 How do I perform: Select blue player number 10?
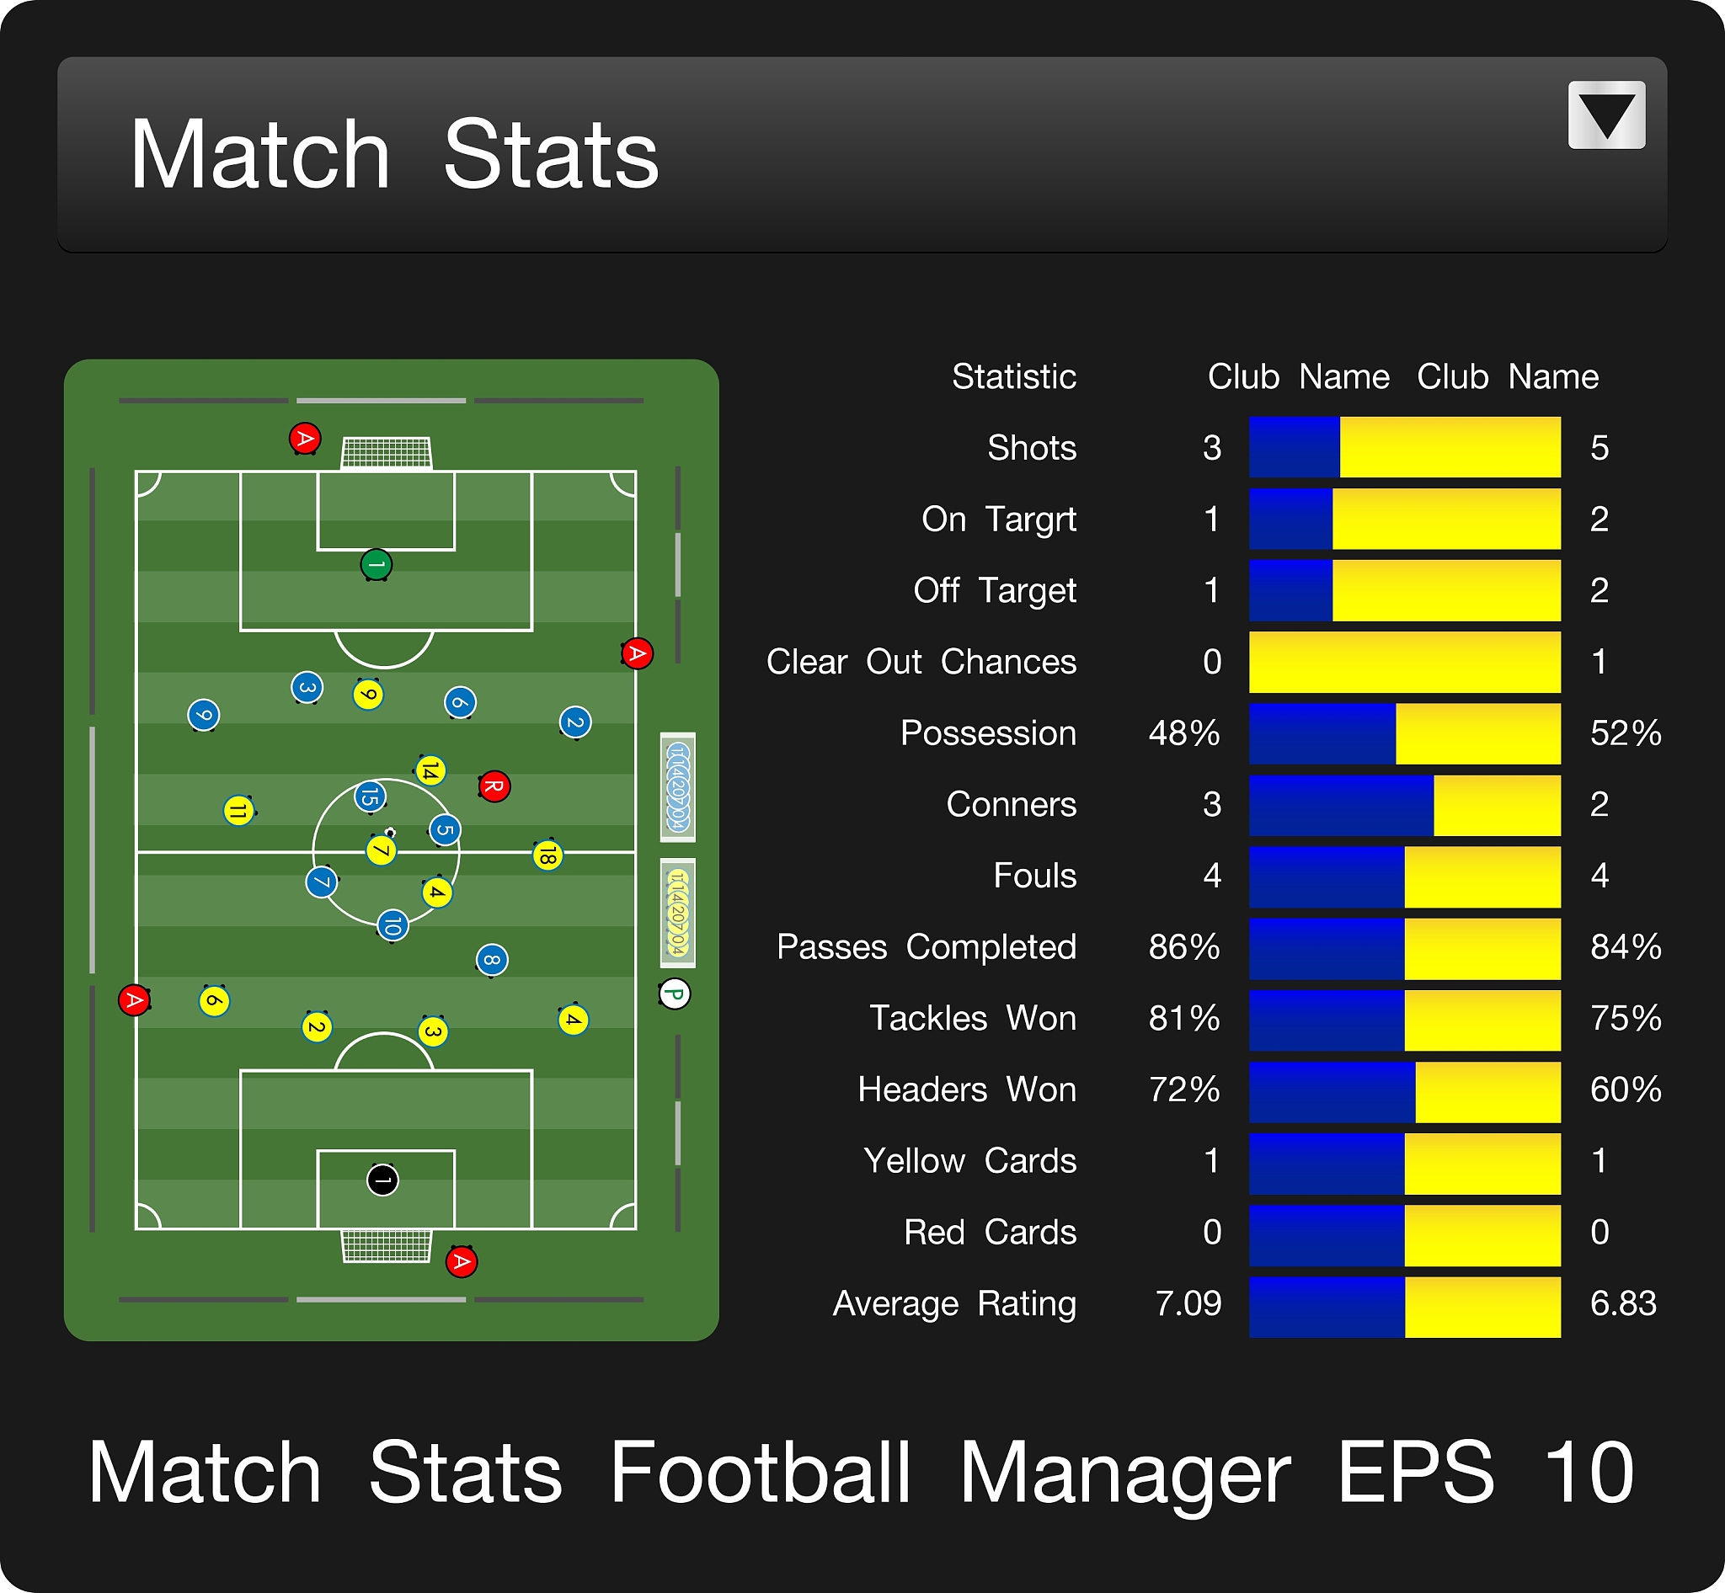click(x=393, y=926)
